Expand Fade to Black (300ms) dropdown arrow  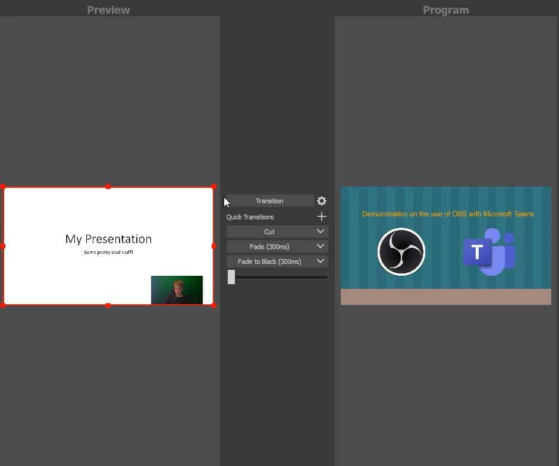click(x=321, y=262)
